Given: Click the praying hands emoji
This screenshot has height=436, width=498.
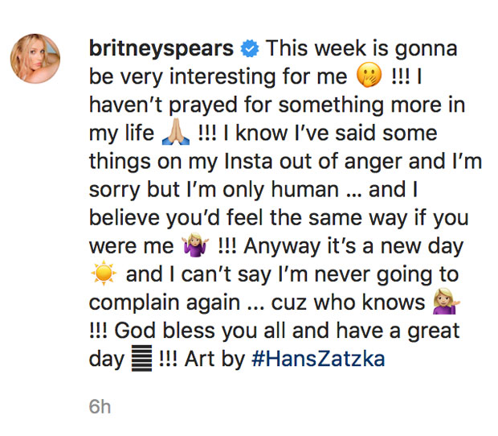Looking at the screenshot, I should click(x=175, y=134).
